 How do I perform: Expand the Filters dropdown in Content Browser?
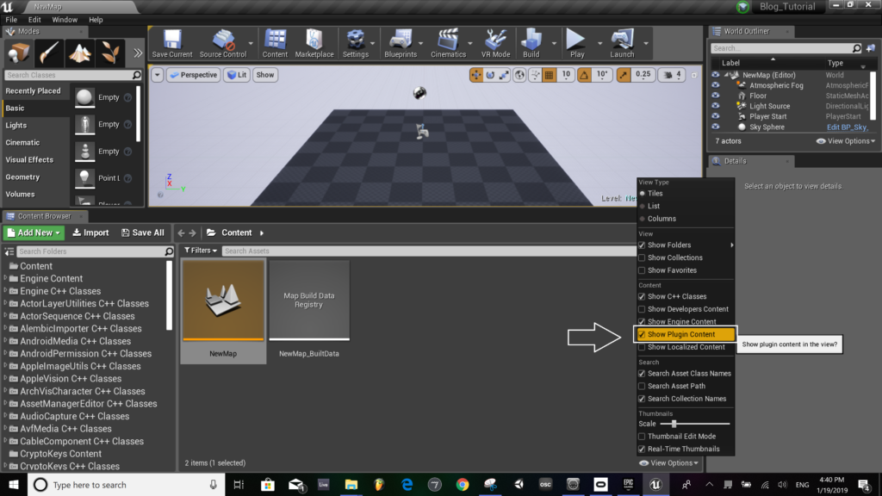(200, 251)
